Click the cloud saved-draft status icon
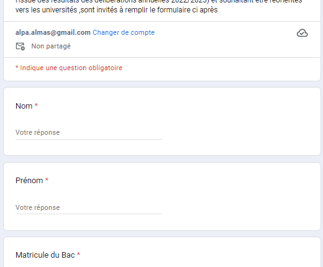Screen dimensions: 323x267 pyautogui.click(x=302, y=33)
